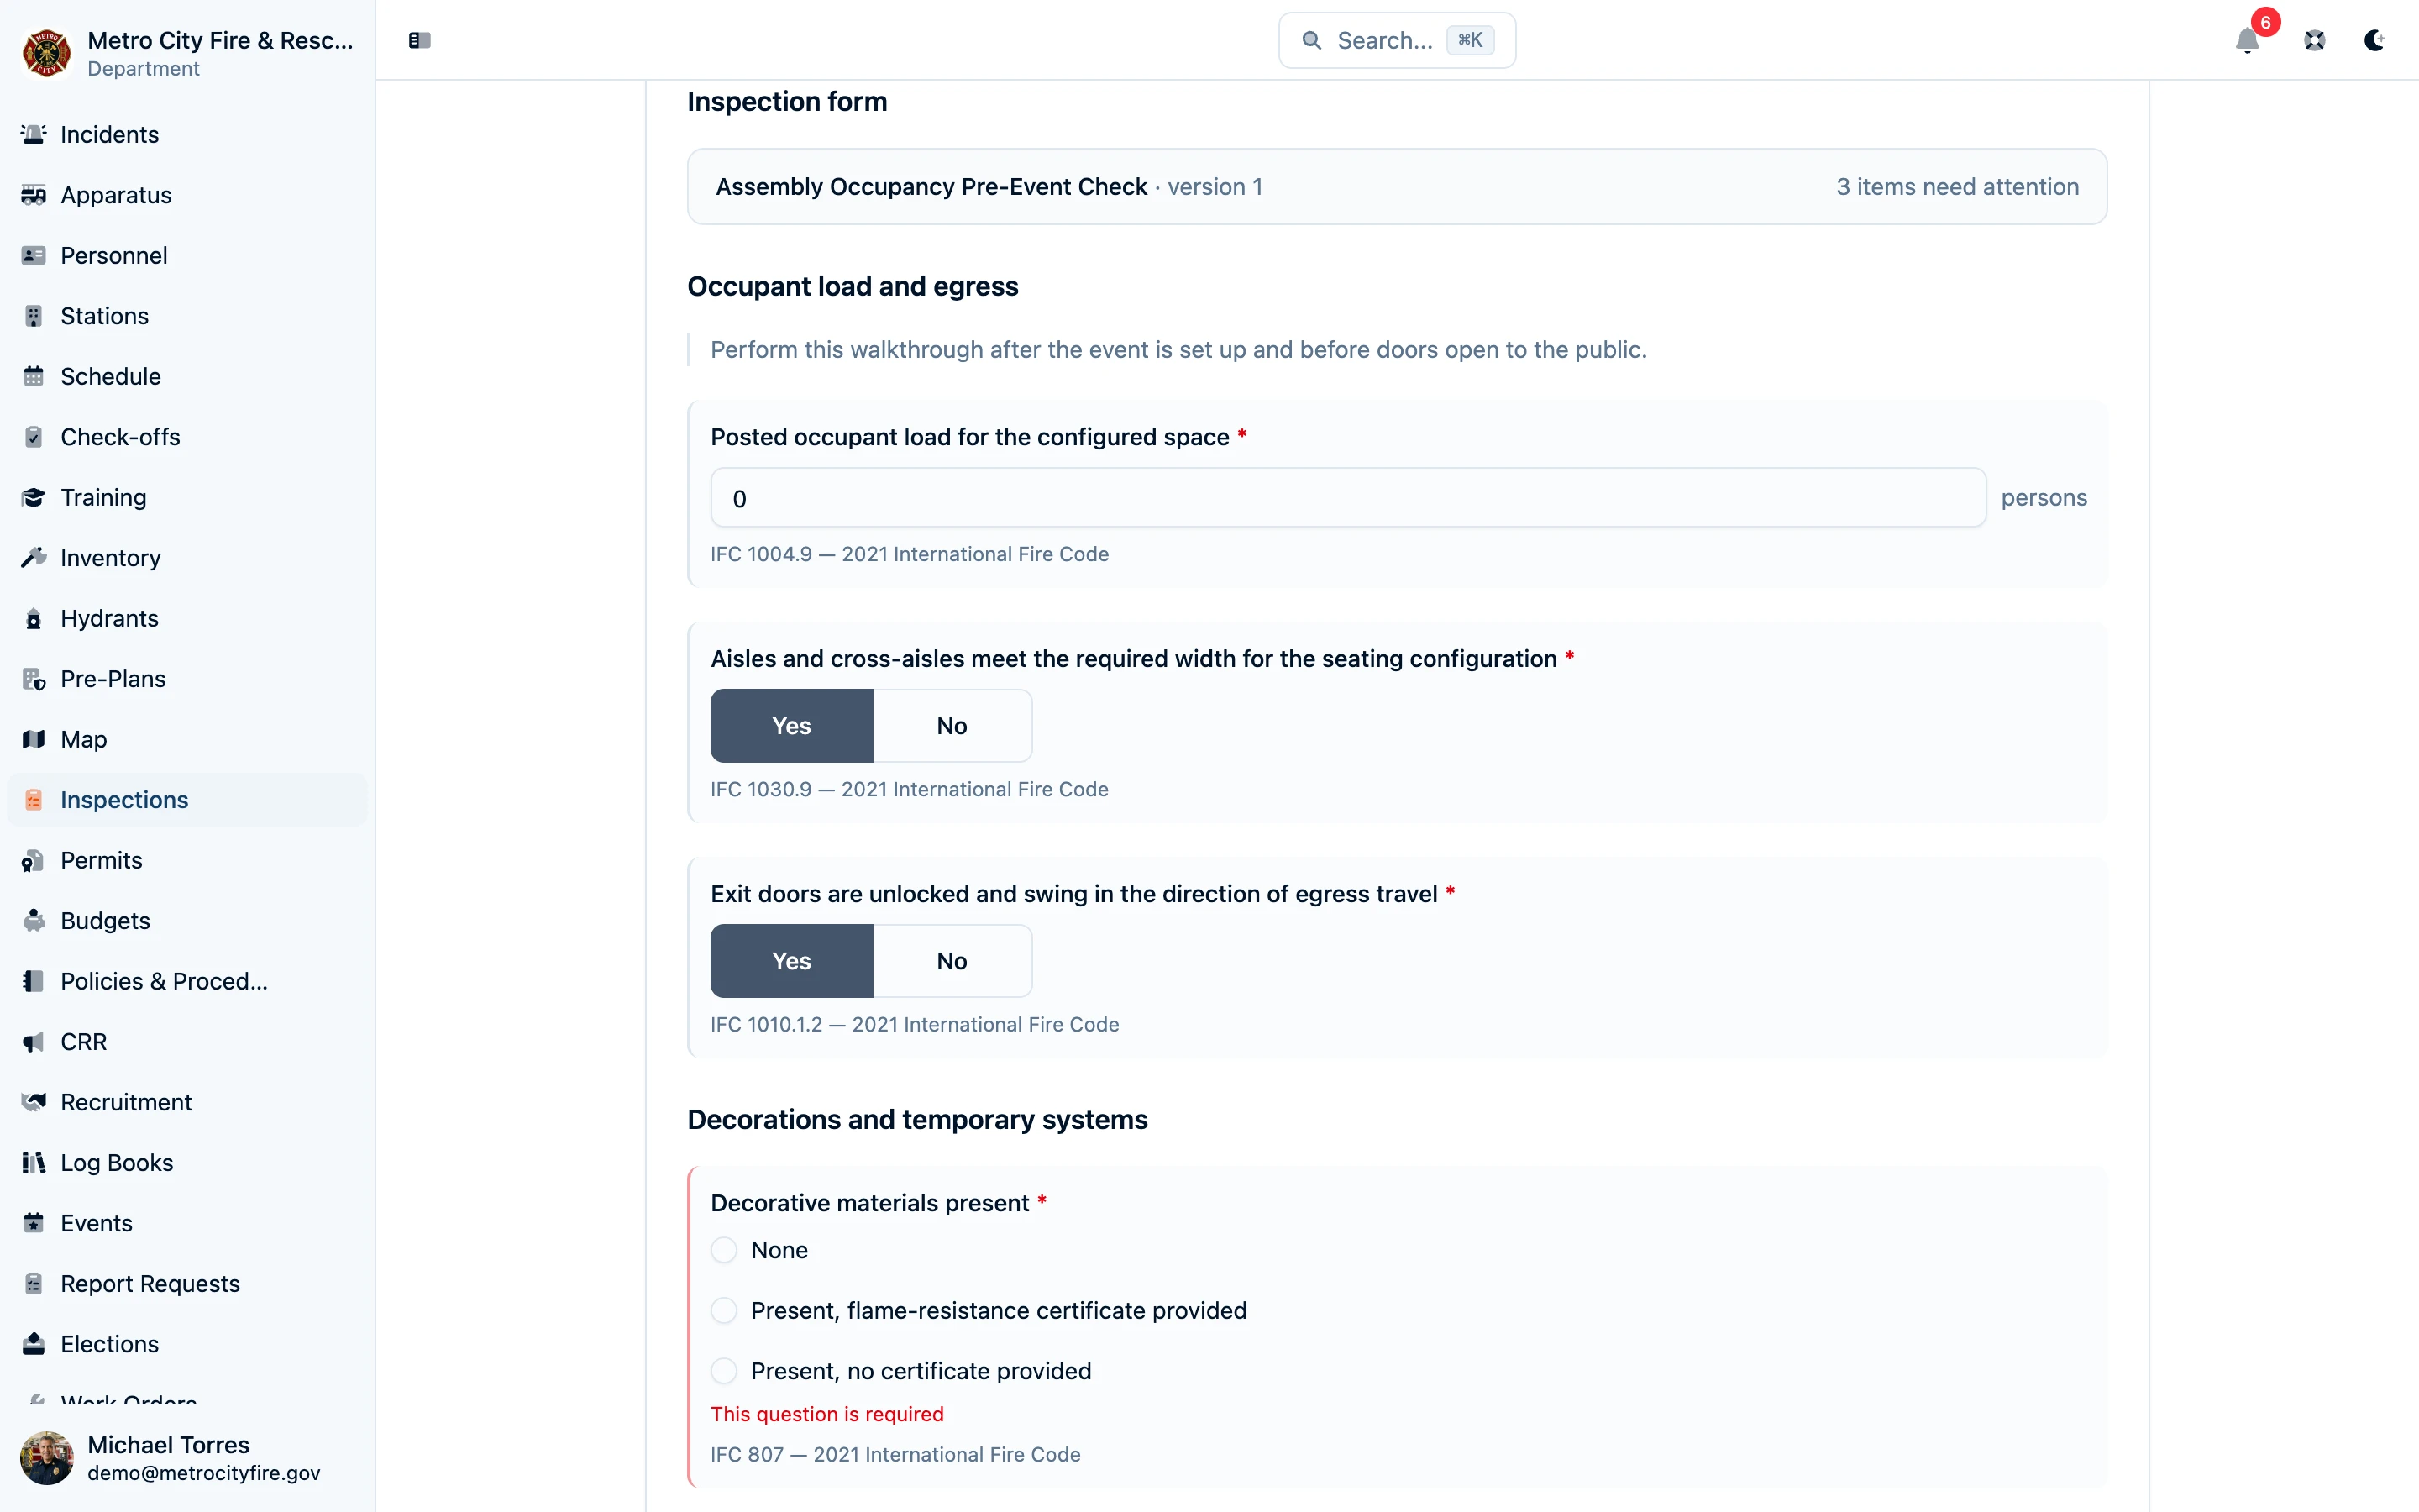Open the Events page link
2419x1512 pixels.
coord(187,1223)
